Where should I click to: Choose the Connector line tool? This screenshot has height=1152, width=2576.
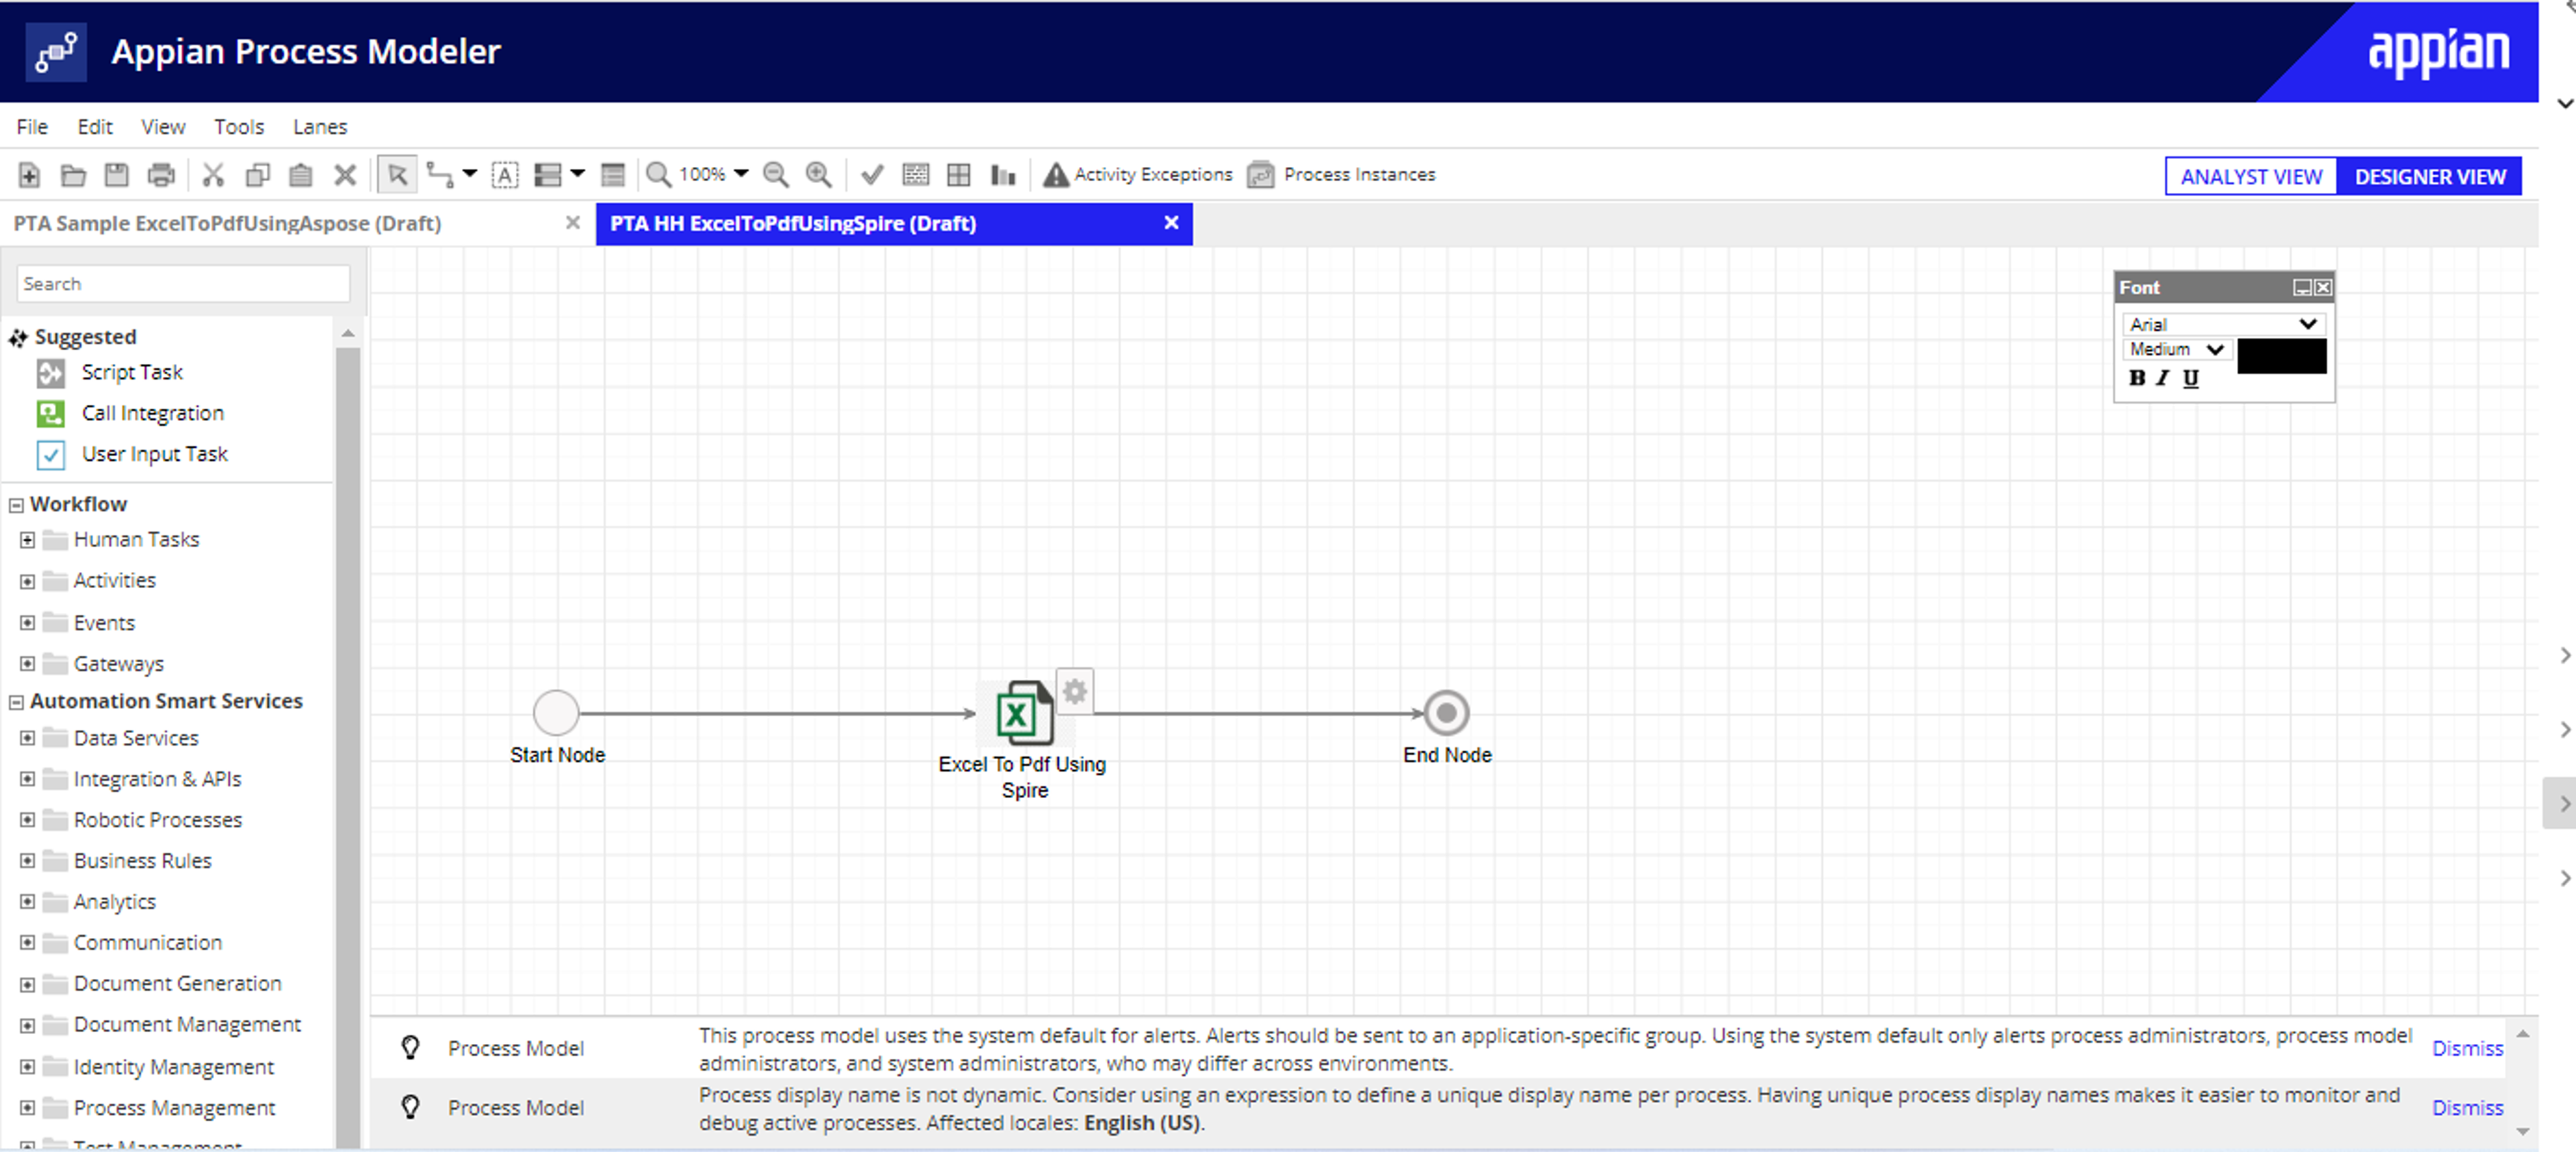pos(440,175)
